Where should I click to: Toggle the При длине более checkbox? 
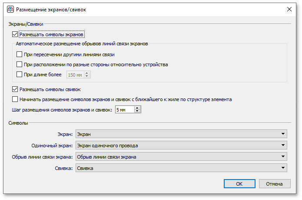pyautogui.click(x=19, y=75)
